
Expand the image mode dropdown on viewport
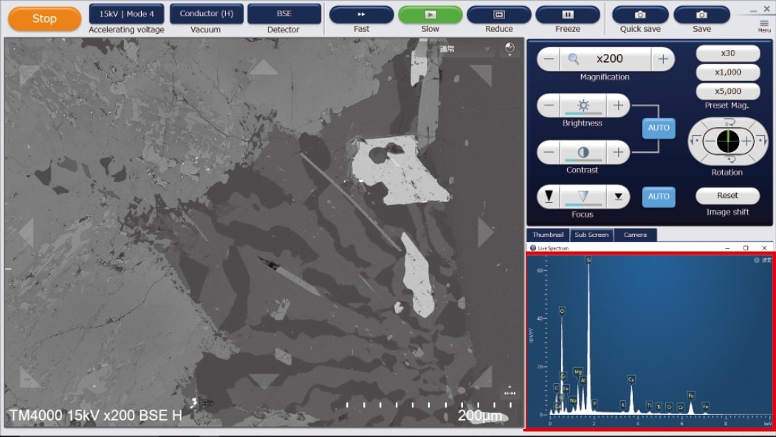point(487,49)
